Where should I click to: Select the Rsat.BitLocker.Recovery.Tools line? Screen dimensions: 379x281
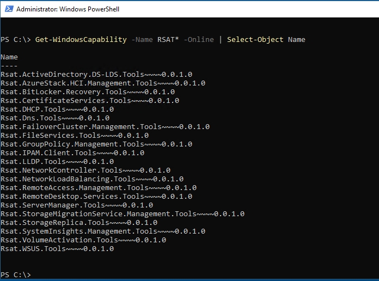click(x=88, y=92)
